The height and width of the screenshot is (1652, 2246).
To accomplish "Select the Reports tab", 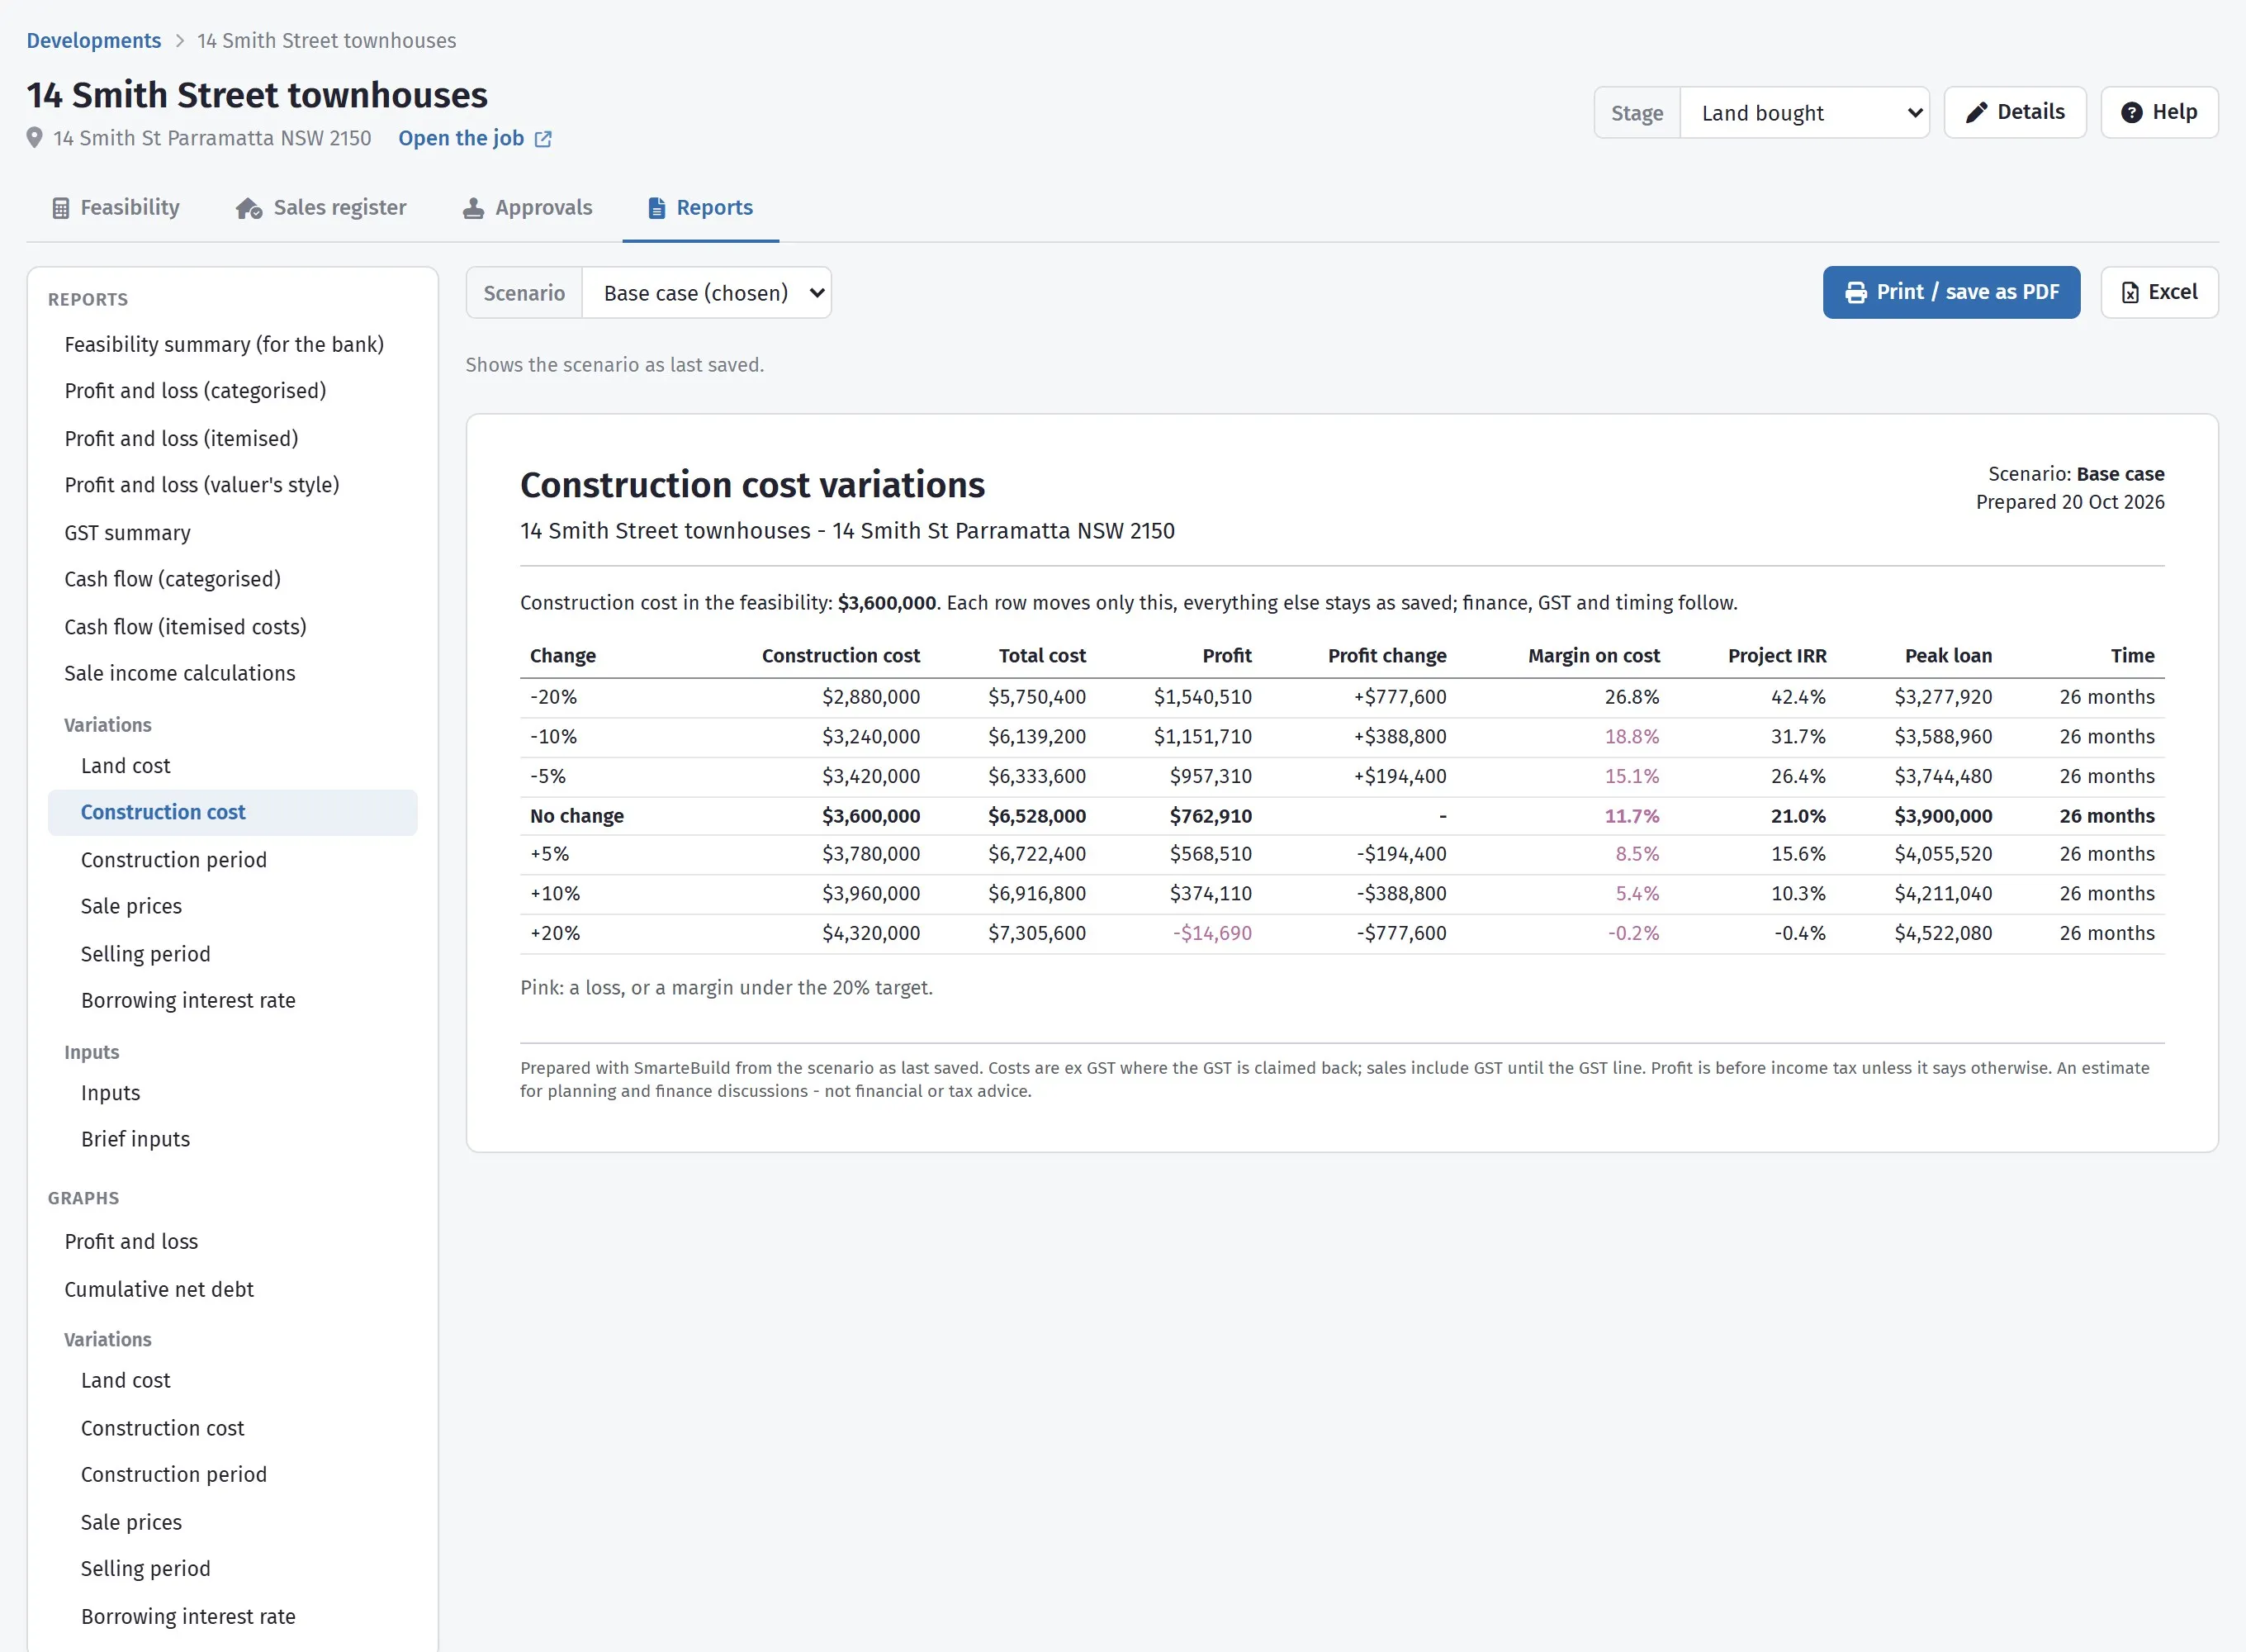I will click(x=701, y=208).
